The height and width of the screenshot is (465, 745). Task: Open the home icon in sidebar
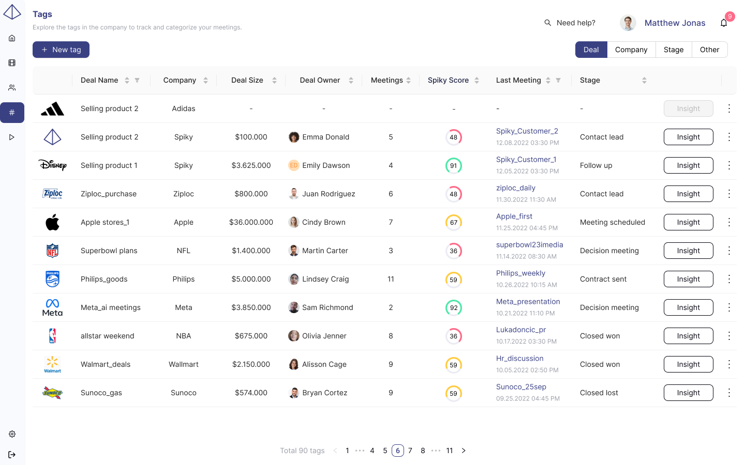click(x=12, y=38)
